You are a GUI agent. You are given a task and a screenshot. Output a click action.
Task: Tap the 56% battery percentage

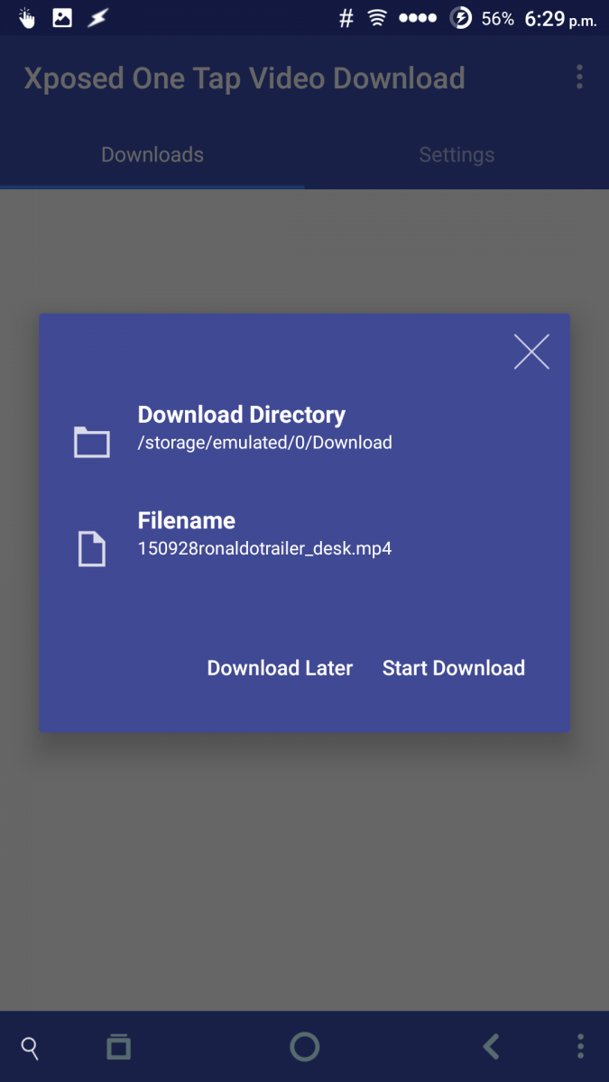tap(497, 19)
